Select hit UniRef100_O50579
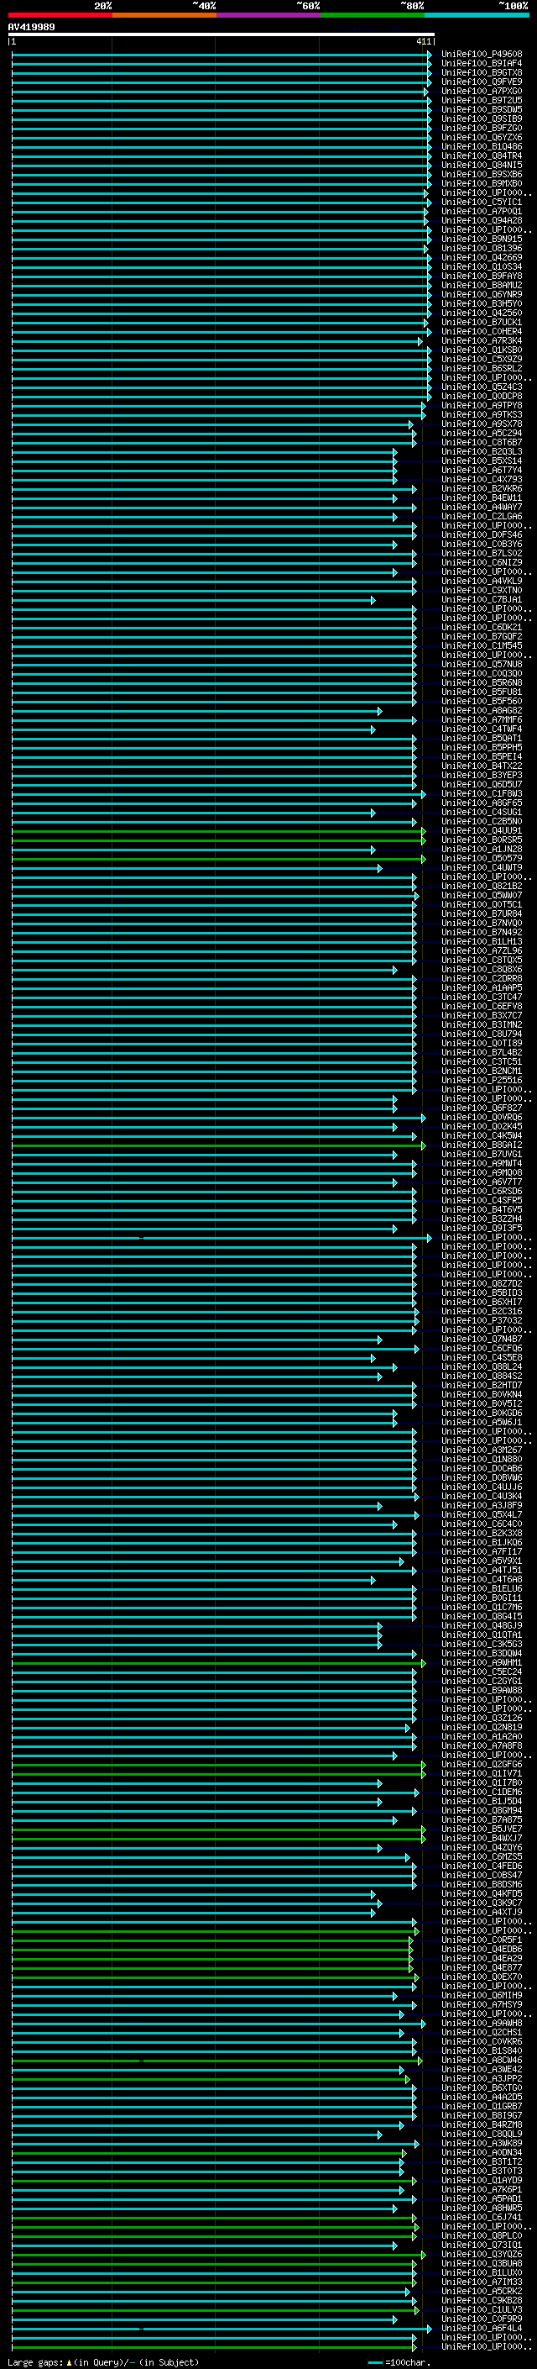This screenshot has height=2369, width=537. coord(481,858)
